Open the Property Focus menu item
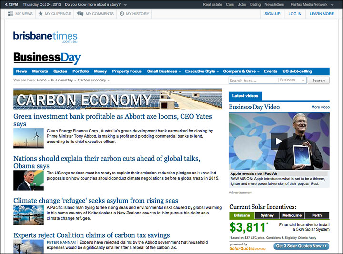 coord(127,71)
